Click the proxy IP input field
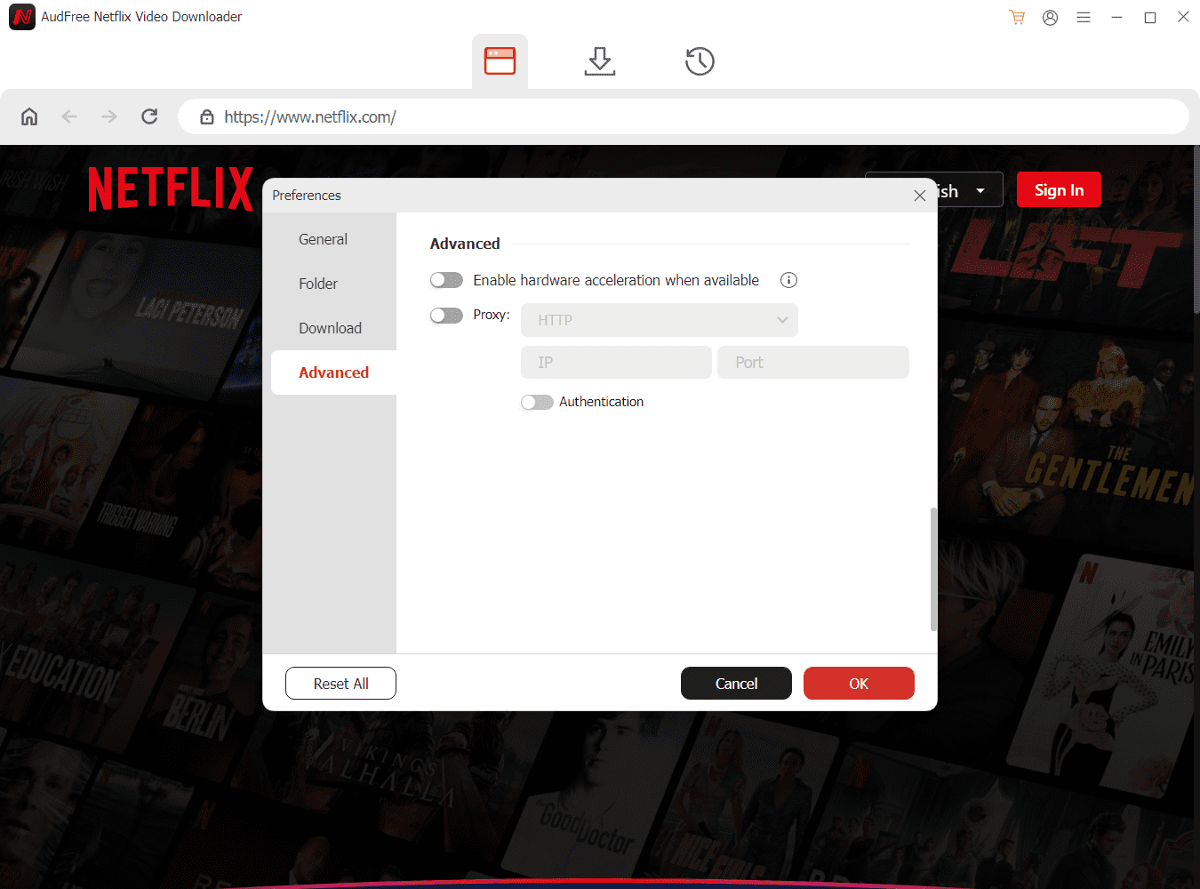The height and width of the screenshot is (889, 1200). [x=616, y=363]
